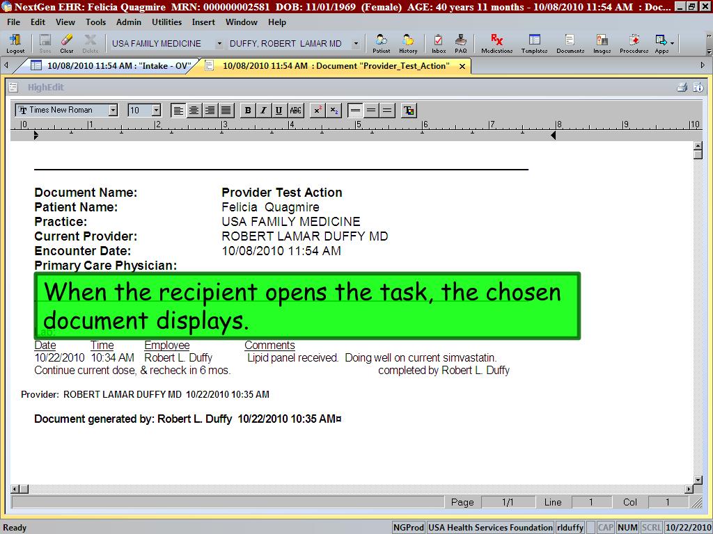Screen dimensions: 713x534
Task: Open the Templates module icon
Action: pos(534,44)
